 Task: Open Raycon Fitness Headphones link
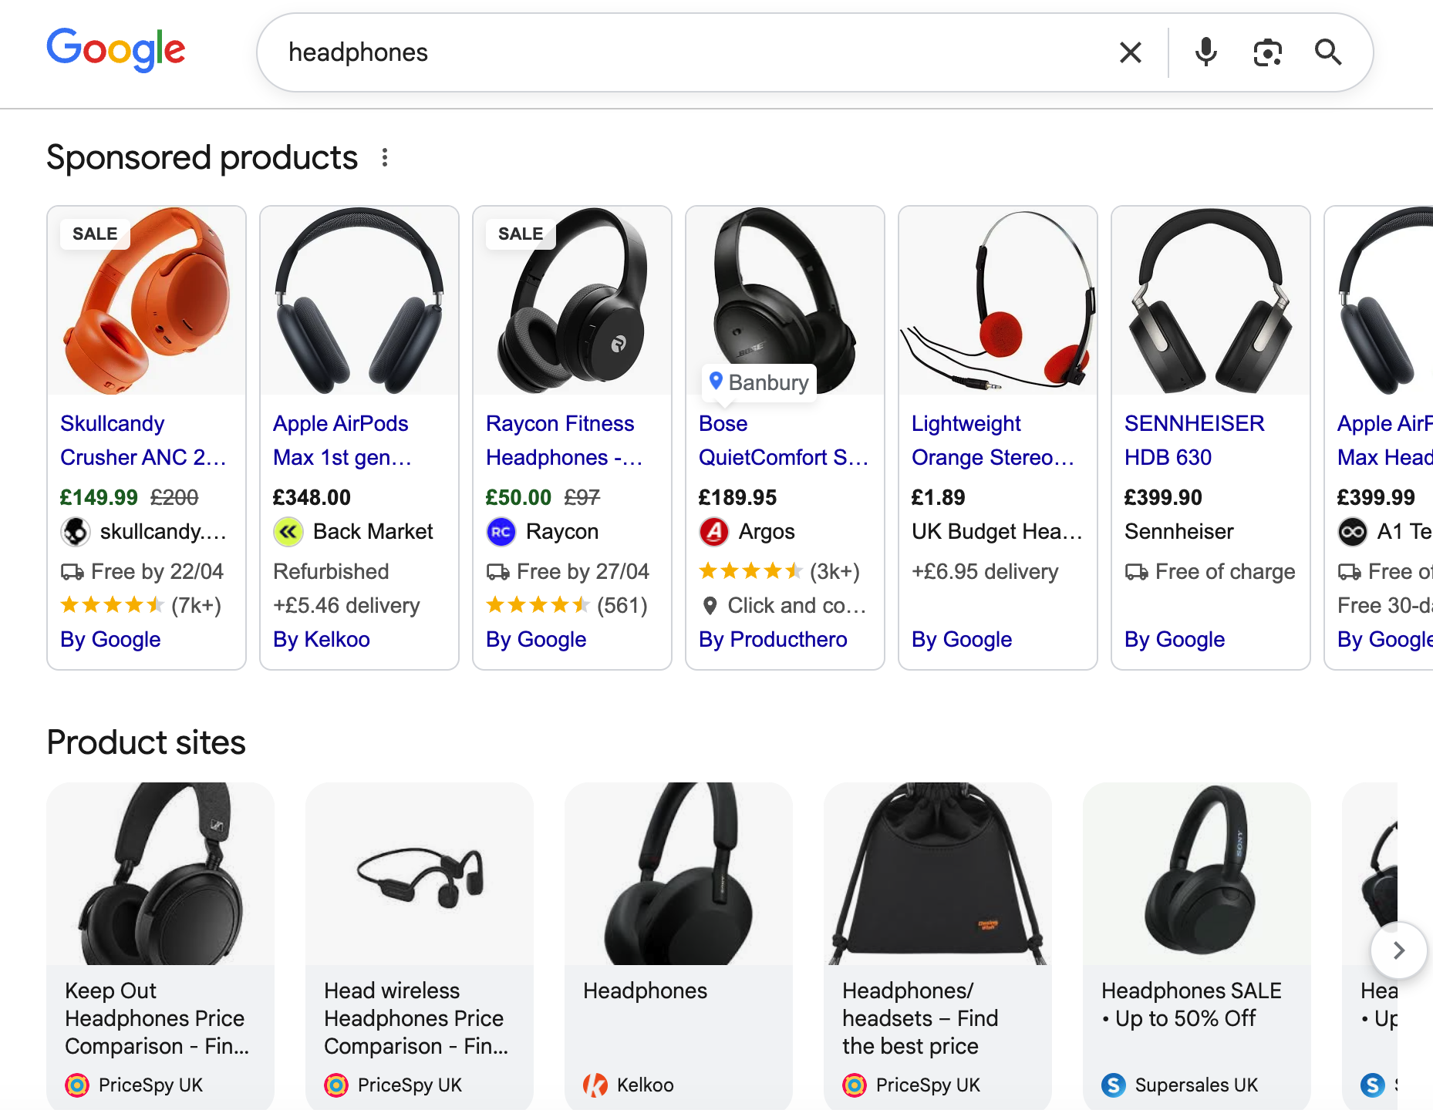click(x=564, y=440)
